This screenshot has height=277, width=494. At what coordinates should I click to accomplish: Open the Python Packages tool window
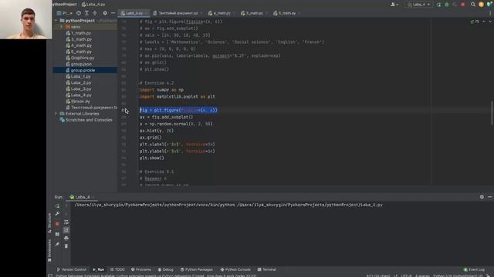196,269
